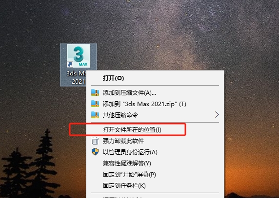This screenshot has width=279, height=198.
Task: Click the "3ds Max 2021" label under the icon
Action: [x=76, y=77]
